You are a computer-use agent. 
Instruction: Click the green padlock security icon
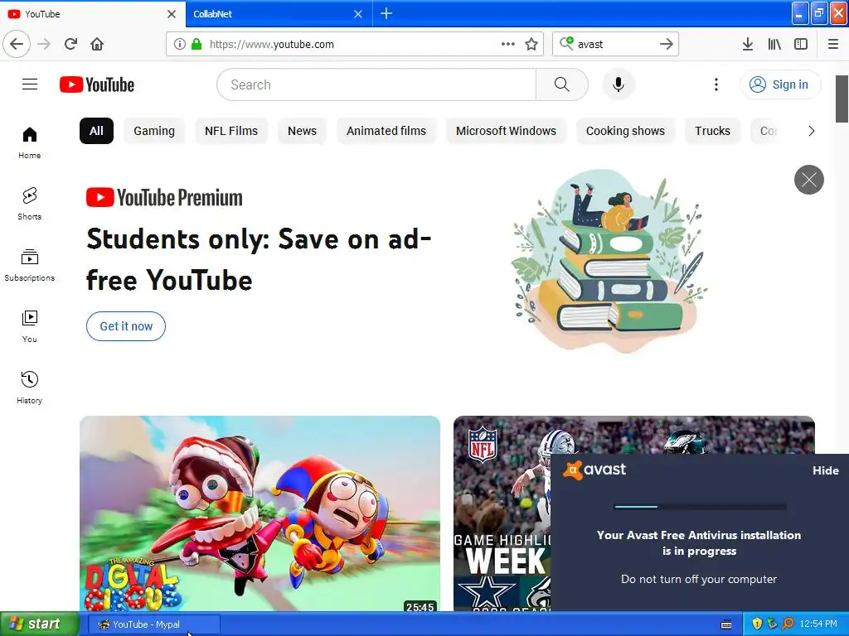[x=196, y=44]
